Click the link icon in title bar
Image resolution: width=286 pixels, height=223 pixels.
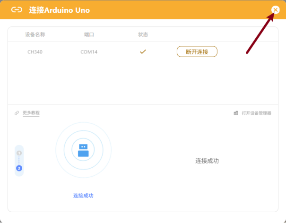coord(17,10)
